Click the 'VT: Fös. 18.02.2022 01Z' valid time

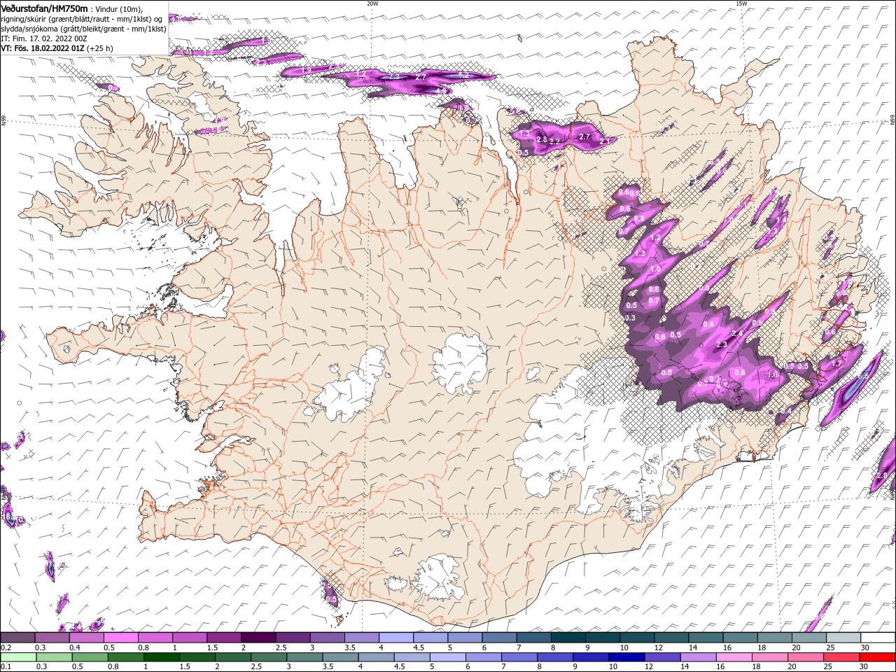(x=43, y=48)
